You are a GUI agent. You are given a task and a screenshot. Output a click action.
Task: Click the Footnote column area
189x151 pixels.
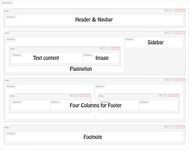94,137
